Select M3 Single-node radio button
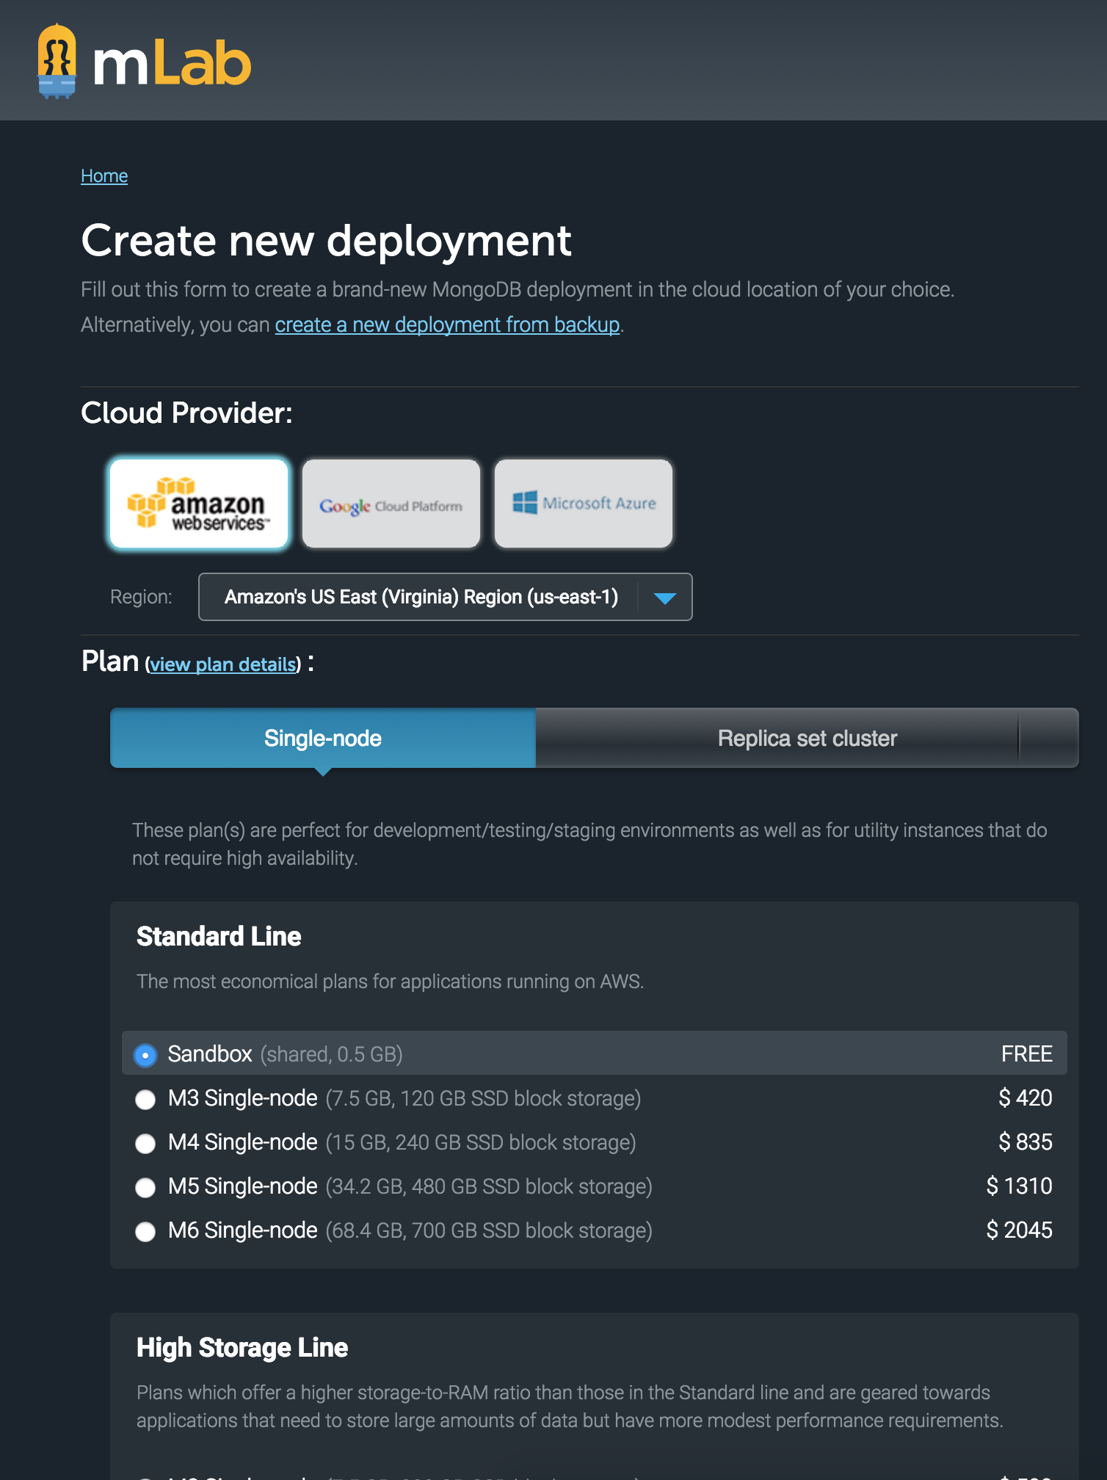The height and width of the screenshot is (1480, 1107). pyautogui.click(x=145, y=1099)
